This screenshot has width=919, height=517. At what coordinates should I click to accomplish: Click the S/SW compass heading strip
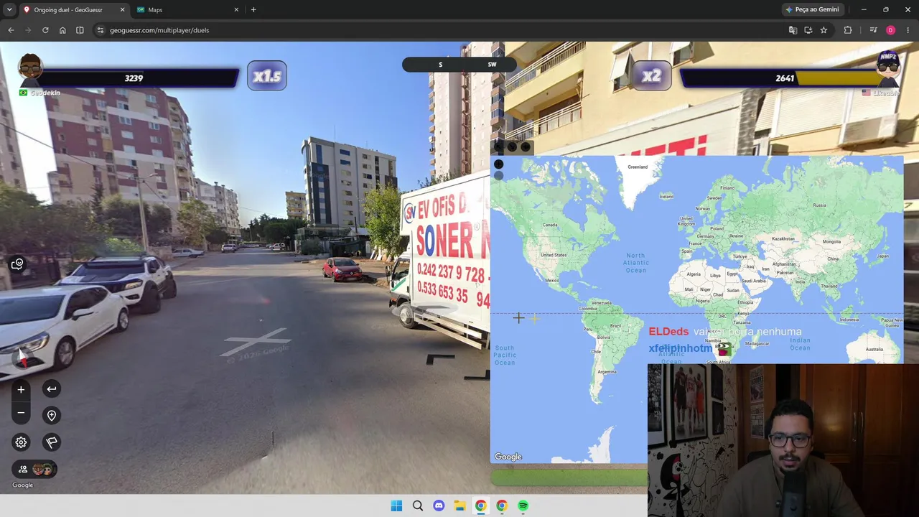[x=459, y=65]
